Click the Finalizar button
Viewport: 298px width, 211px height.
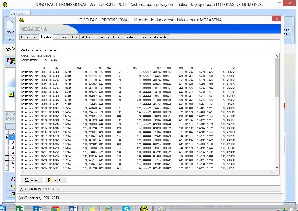[x=56, y=180]
